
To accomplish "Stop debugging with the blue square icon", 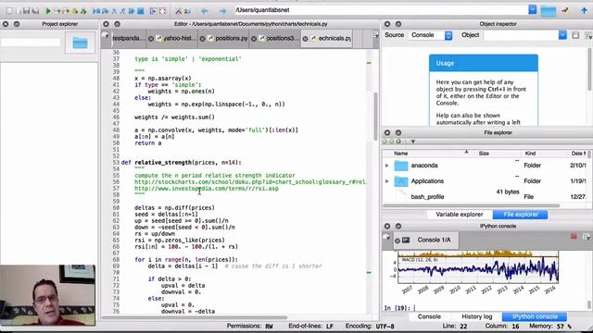I will click(x=141, y=11).
